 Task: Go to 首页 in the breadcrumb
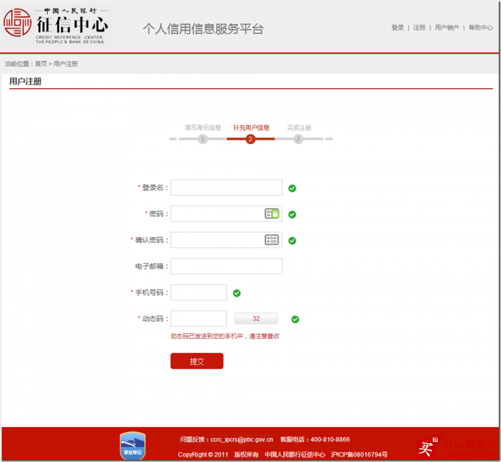coord(41,64)
